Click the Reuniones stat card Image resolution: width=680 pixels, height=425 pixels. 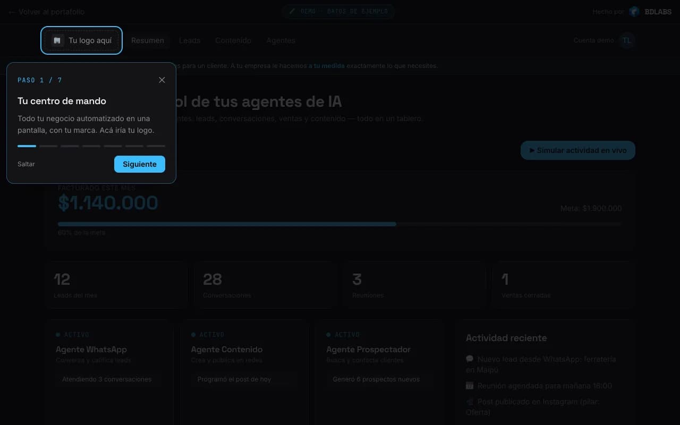coord(415,285)
